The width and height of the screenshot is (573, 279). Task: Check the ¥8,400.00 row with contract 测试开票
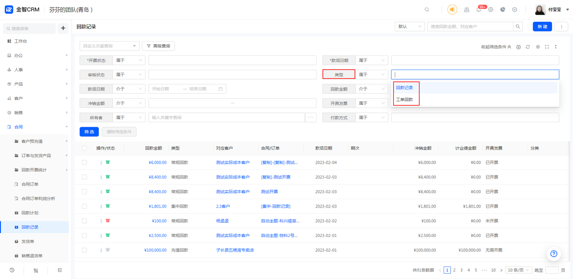(84, 192)
